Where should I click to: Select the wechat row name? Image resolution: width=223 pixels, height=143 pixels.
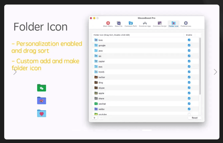click(x=102, y=104)
